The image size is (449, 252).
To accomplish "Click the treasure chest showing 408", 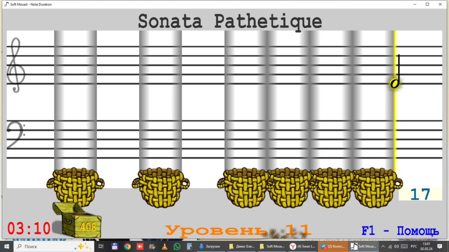I will point(77,221).
